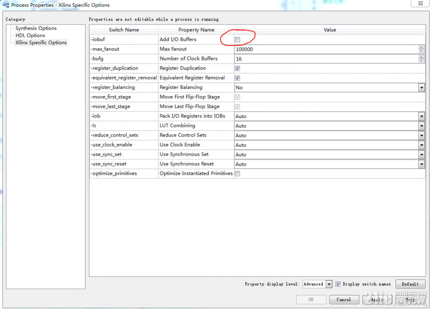This screenshot has width=430, height=309.
Task: Click the Default button
Action: pyautogui.click(x=410, y=284)
